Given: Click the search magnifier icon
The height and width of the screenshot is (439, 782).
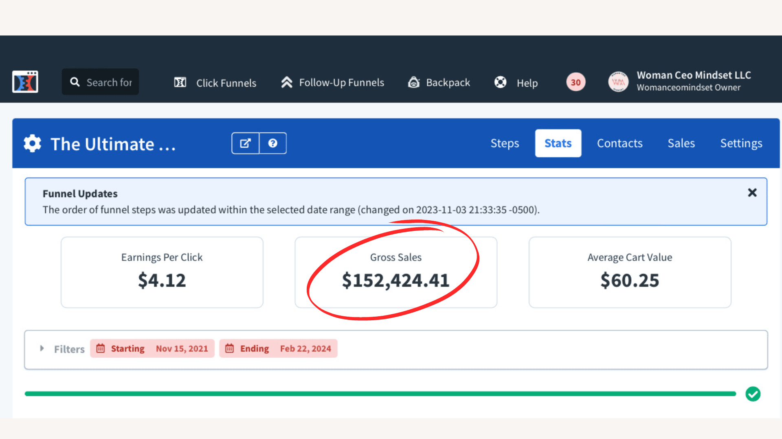Looking at the screenshot, I should (x=75, y=82).
